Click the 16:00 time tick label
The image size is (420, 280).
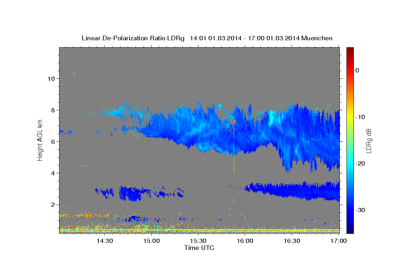tap(245, 241)
